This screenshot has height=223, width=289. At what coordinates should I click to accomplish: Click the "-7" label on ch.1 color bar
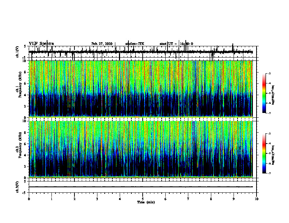click(x=269, y=113)
